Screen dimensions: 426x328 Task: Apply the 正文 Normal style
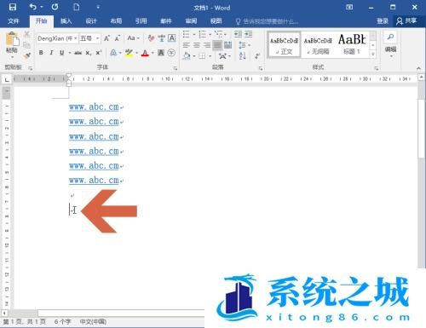coord(284,45)
